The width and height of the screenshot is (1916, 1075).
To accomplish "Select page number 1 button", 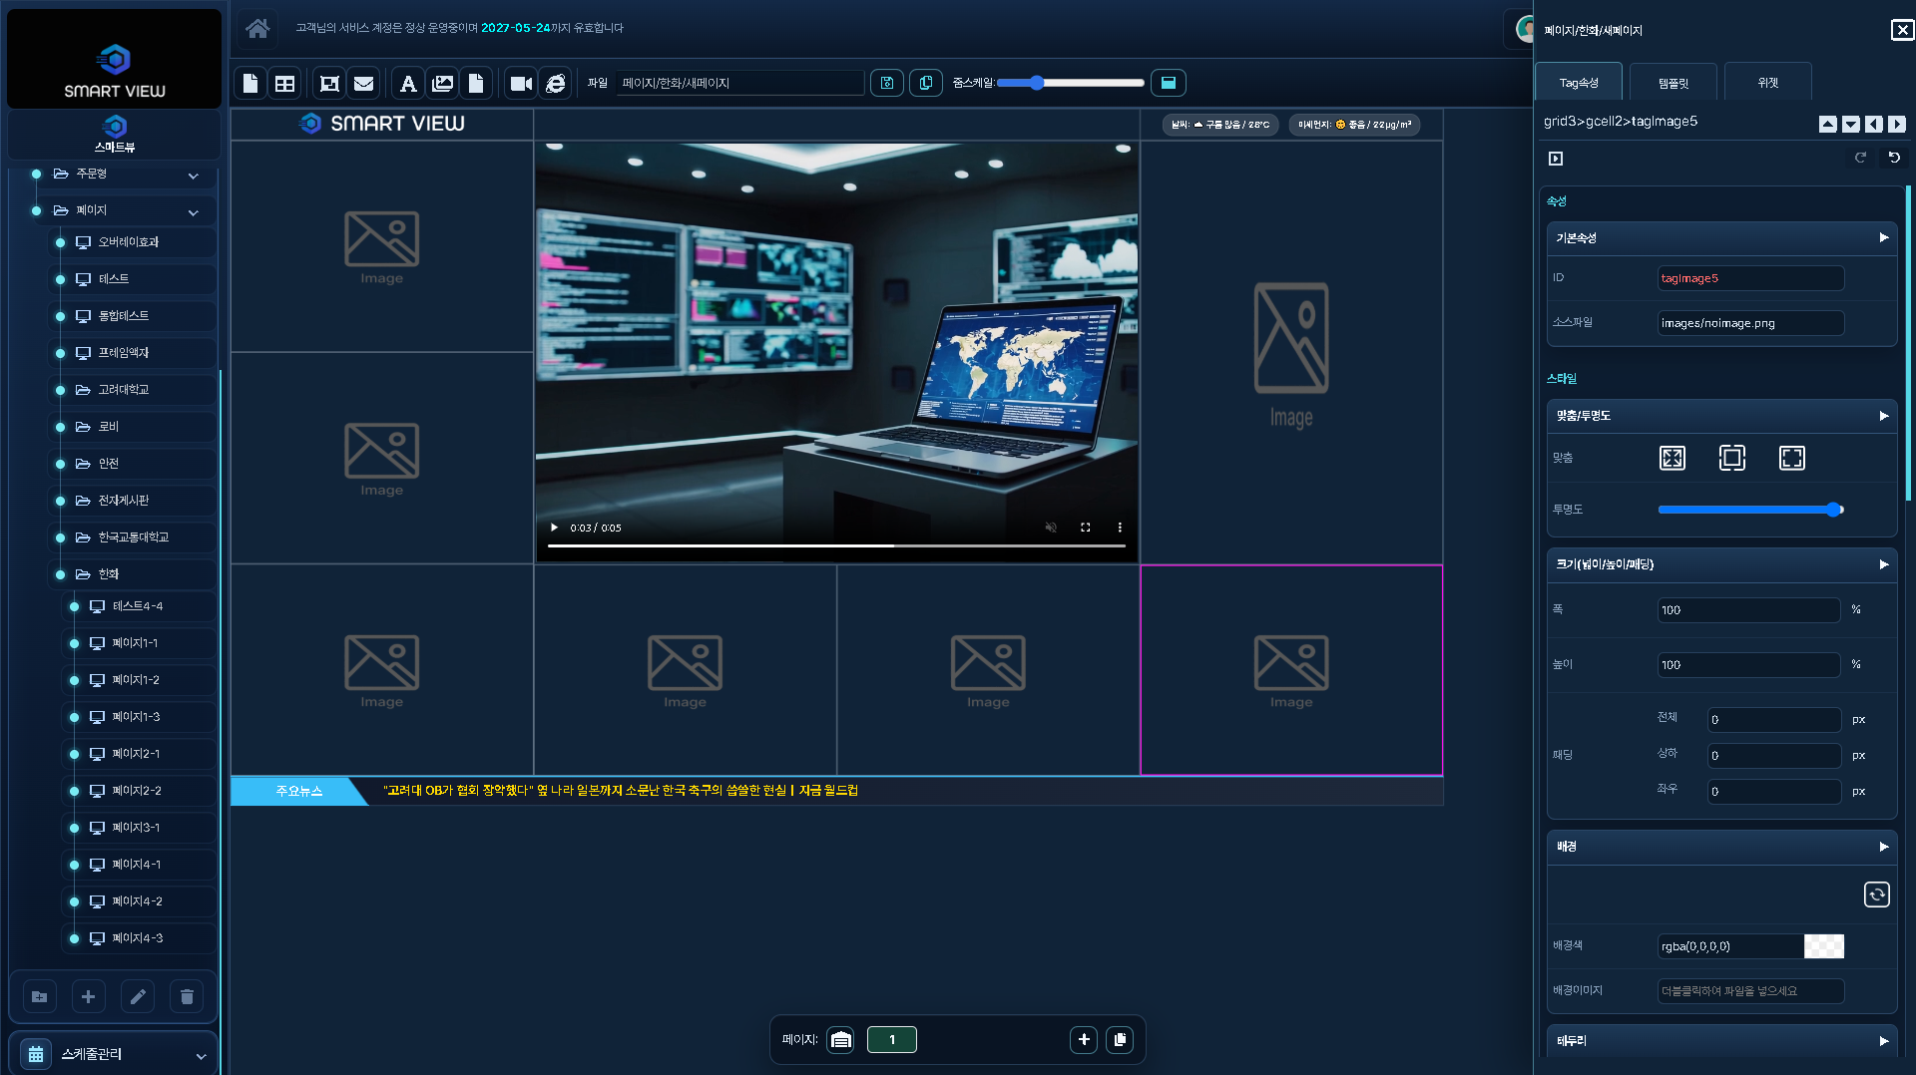I will [892, 1040].
